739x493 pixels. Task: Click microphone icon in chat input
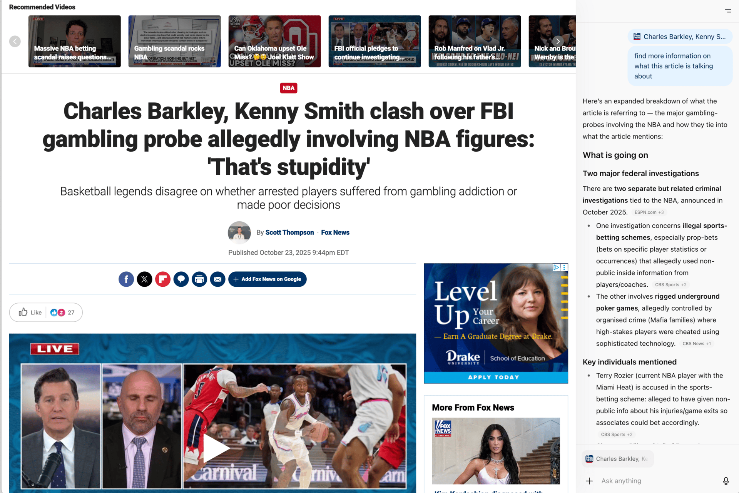pos(726,481)
